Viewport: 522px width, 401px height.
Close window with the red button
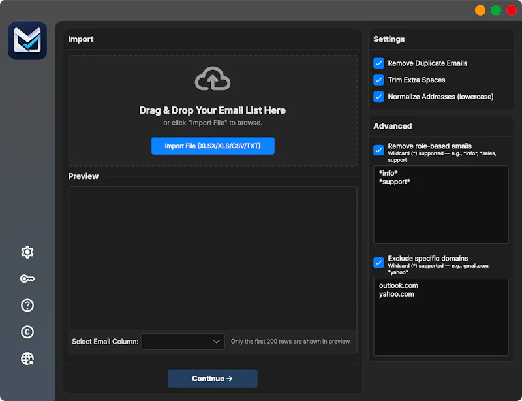(x=512, y=10)
